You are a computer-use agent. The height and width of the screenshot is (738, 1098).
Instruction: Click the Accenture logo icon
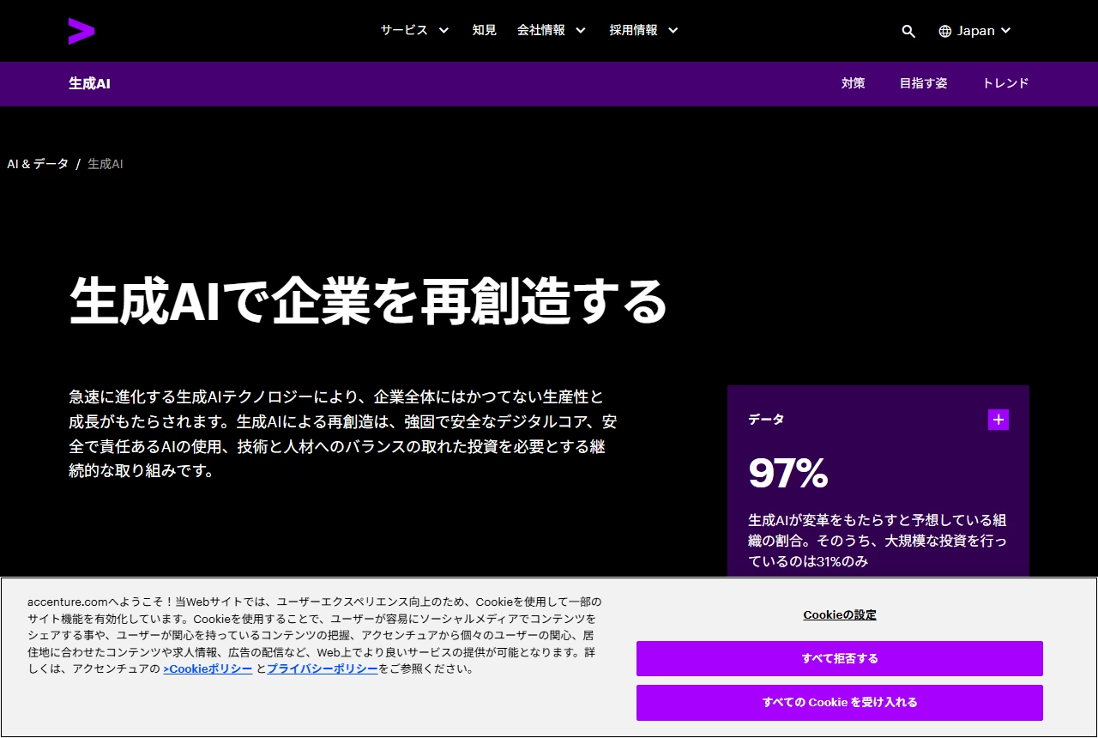point(81,31)
